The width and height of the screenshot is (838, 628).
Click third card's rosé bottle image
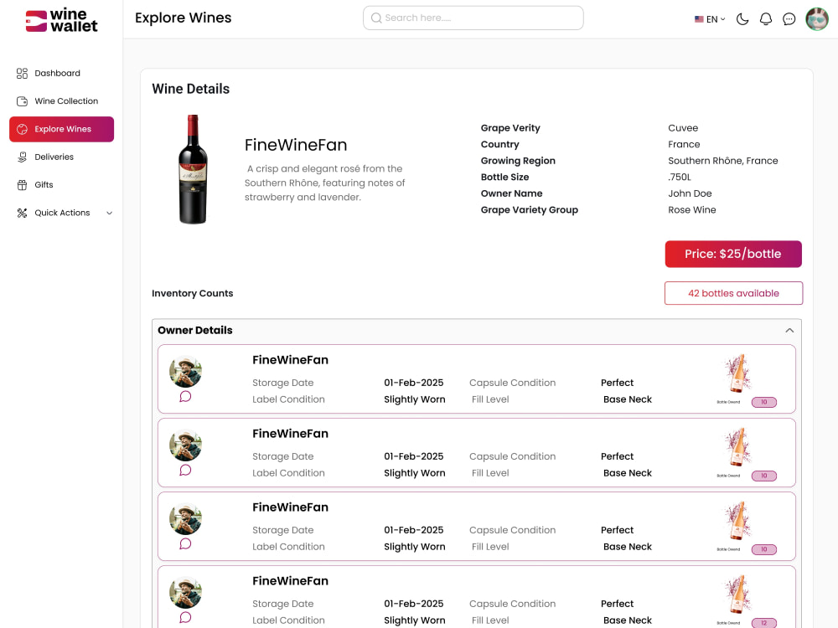pos(738,521)
